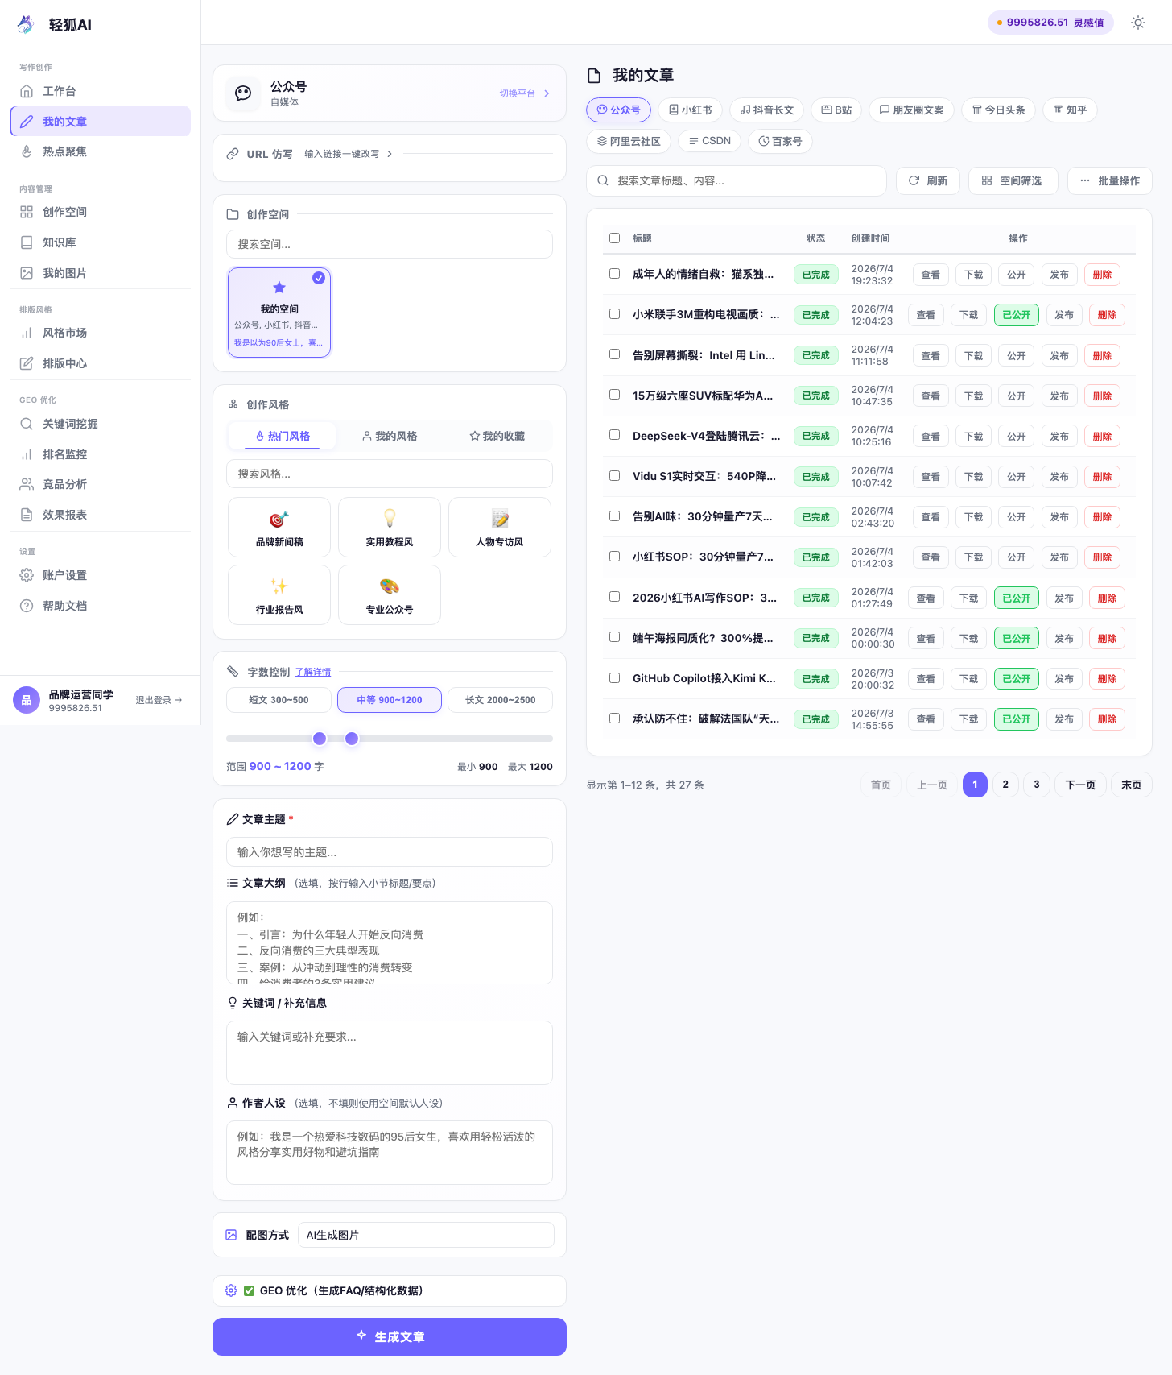Click the right handle of word-count slider
This screenshot has width=1172, height=1375.
352,739
